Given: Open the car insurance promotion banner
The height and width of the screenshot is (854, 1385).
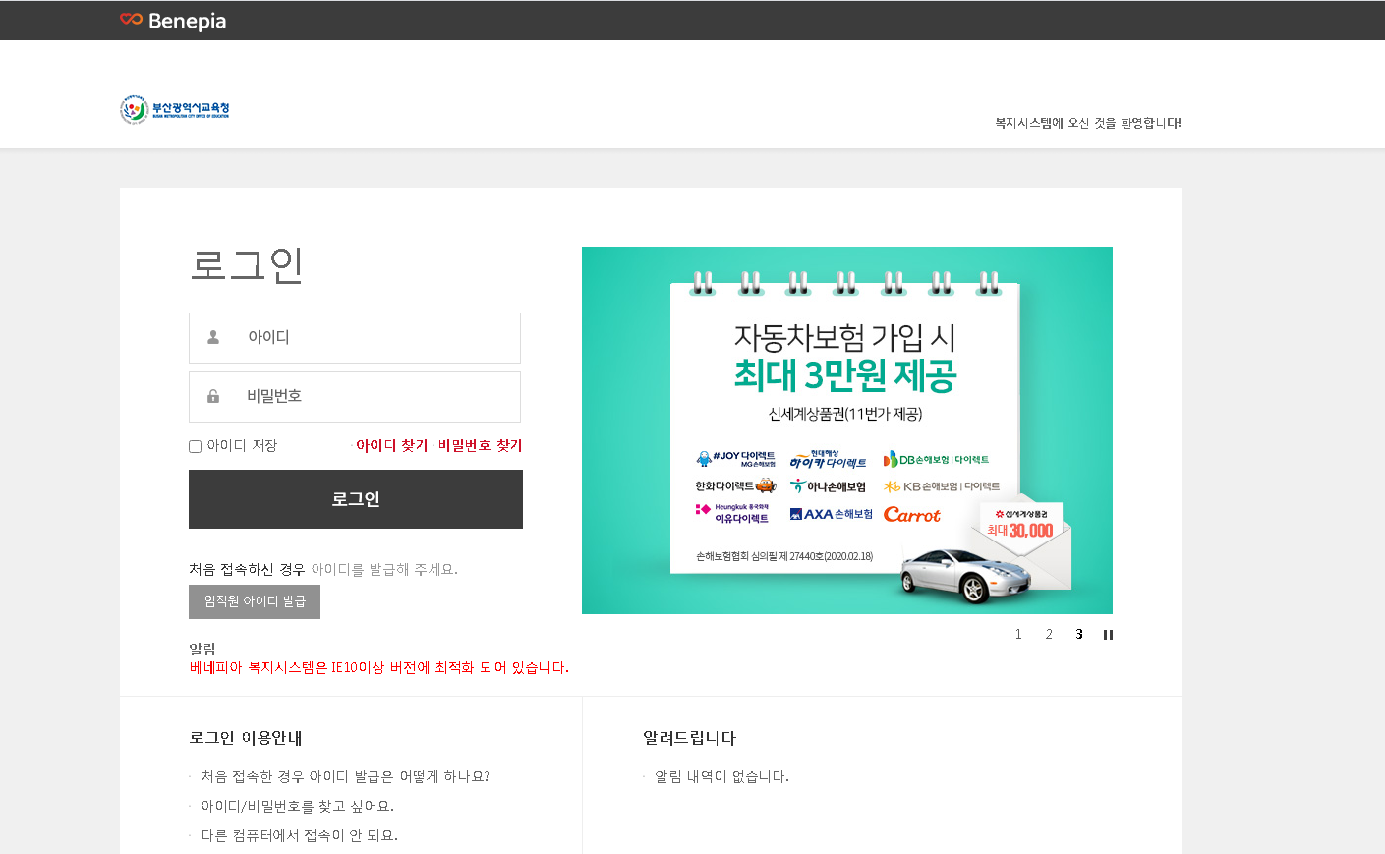Looking at the screenshot, I should coord(847,430).
